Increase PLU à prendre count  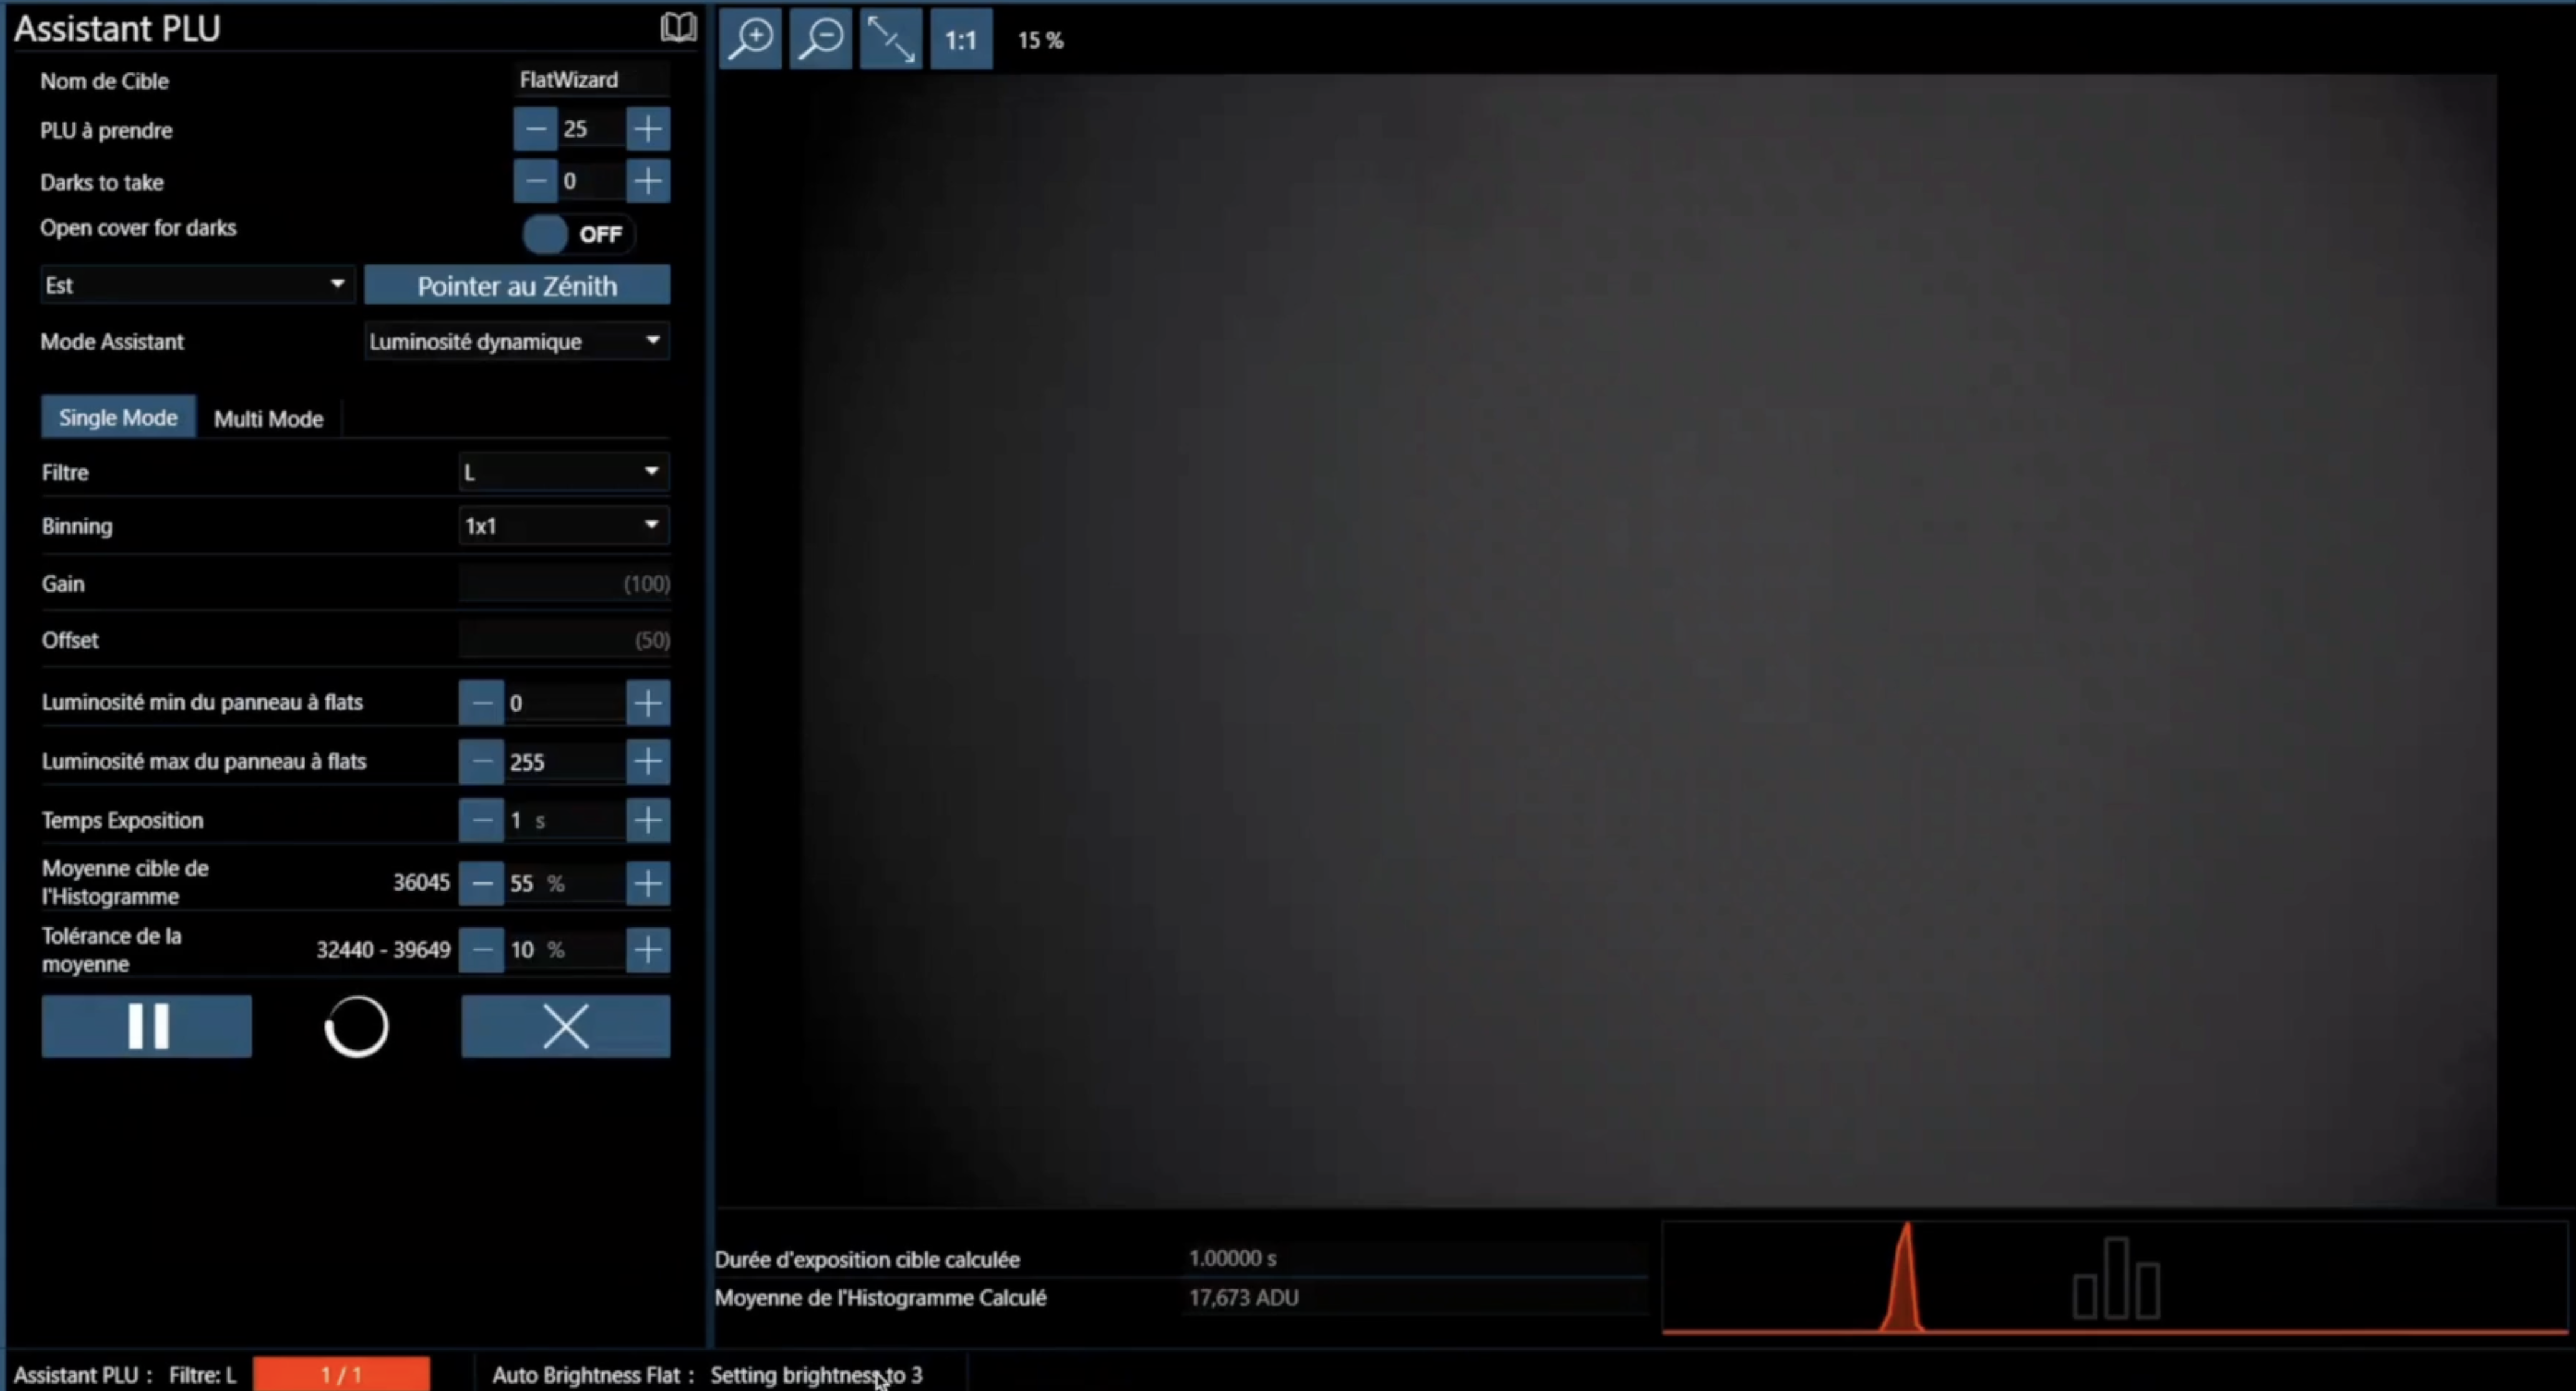pyautogui.click(x=648, y=129)
